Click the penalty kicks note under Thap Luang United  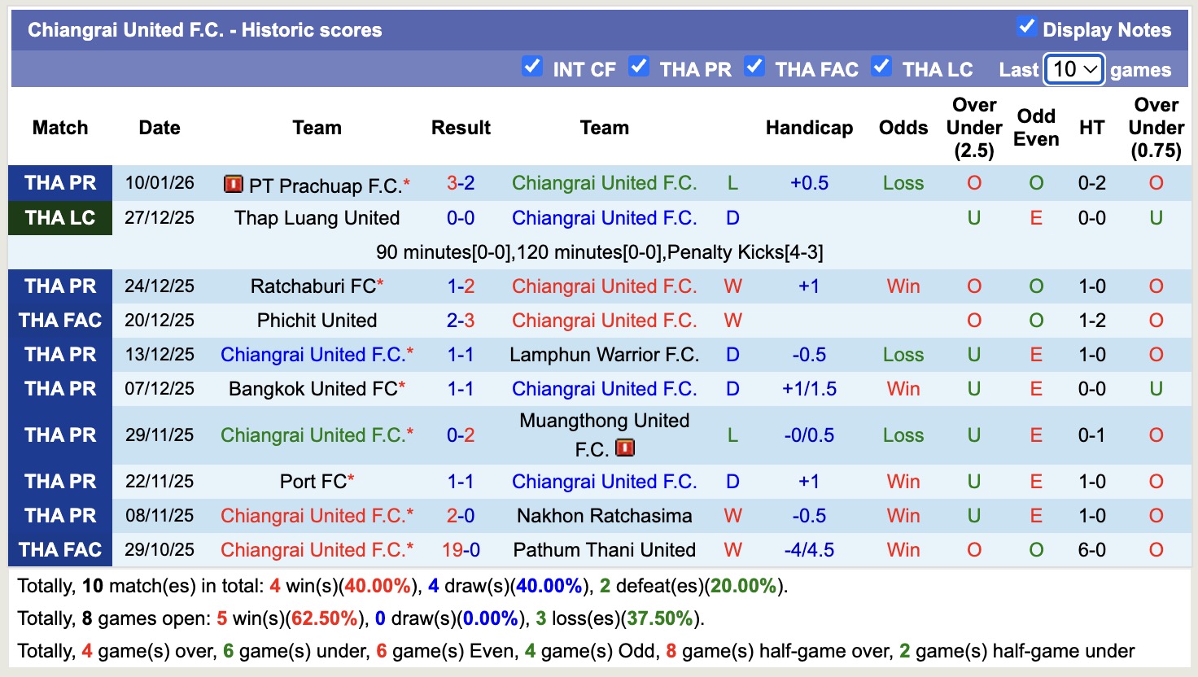point(598,252)
